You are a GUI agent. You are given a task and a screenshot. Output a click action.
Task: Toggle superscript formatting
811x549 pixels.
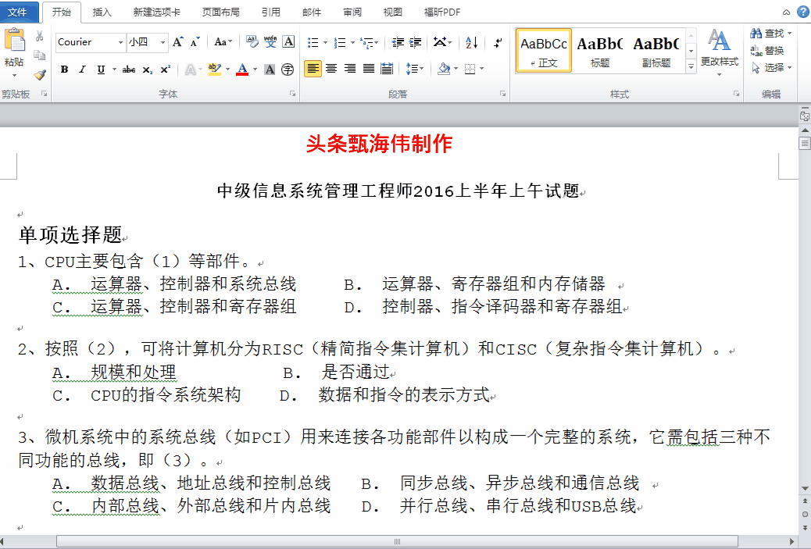pyautogui.click(x=165, y=69)
